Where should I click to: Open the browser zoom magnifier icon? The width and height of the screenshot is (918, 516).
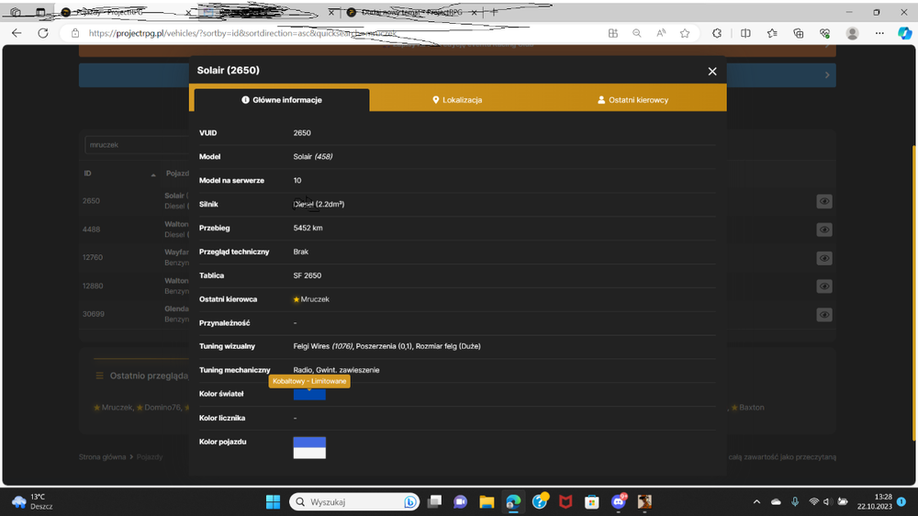(636, 33)
